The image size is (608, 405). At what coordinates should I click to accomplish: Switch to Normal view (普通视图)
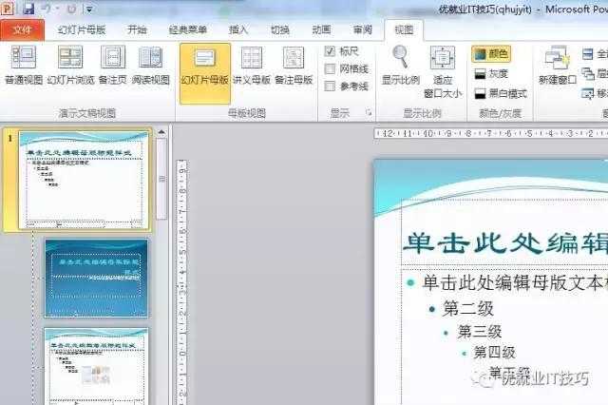(x=23, y=65)
